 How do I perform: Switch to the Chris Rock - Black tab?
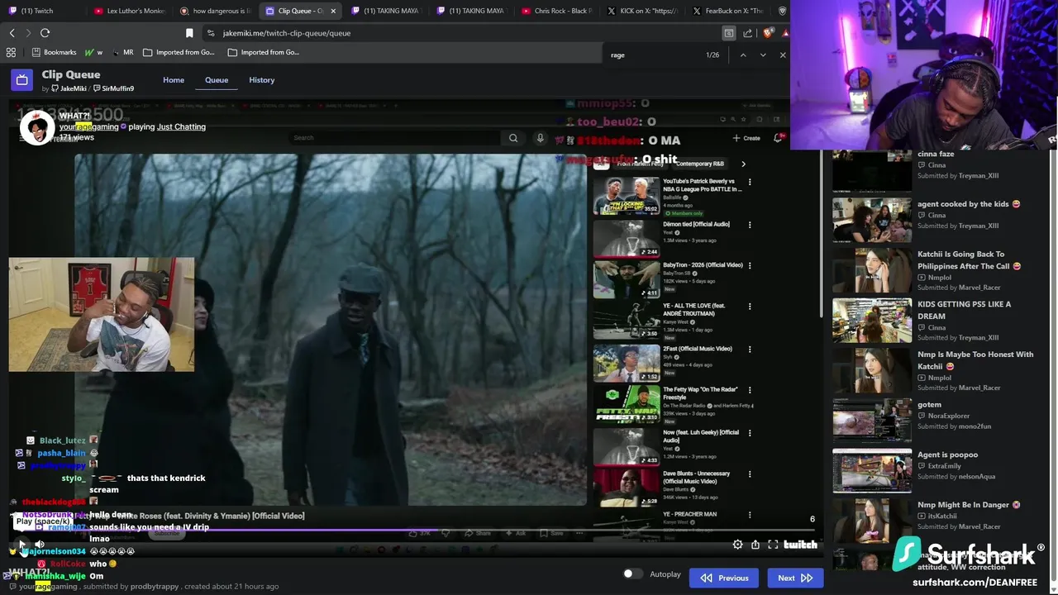pos(555,11)
